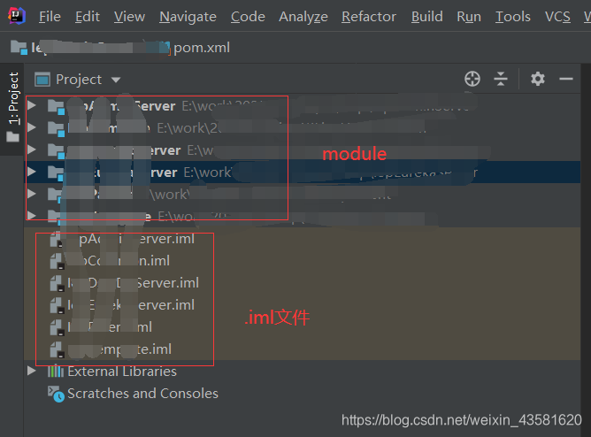This screenshot has width=591, height=437.
Task: Click the External Libraries bars icon
Action: [56, 371]
